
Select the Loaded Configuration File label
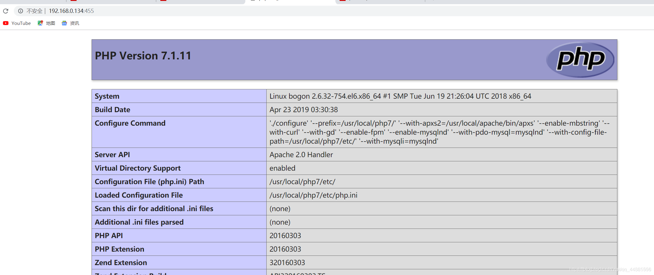tap(139, 195)
